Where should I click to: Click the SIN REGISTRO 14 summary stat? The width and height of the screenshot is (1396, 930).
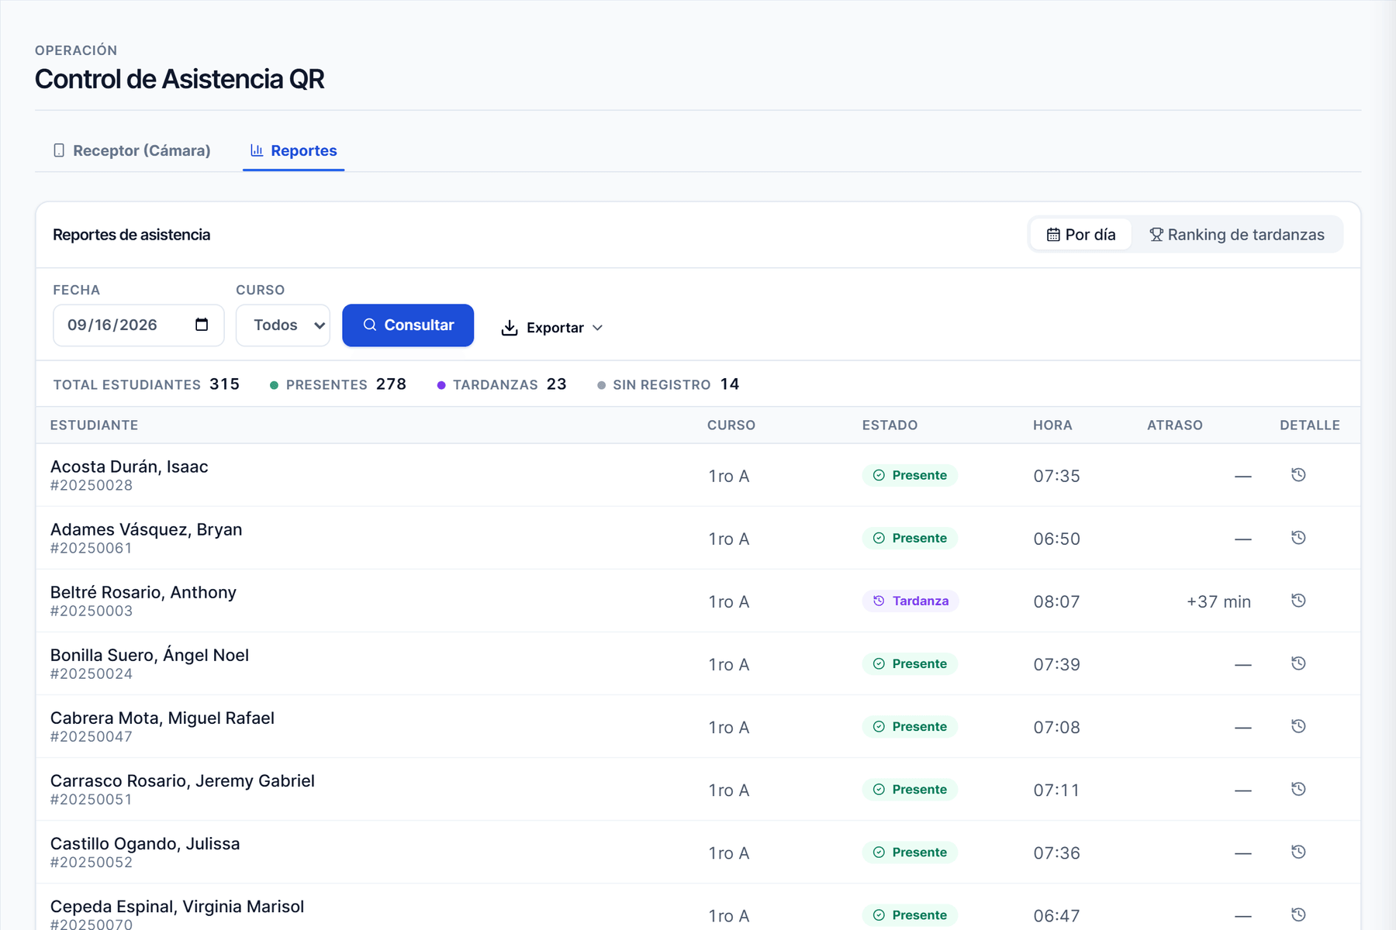669,384
